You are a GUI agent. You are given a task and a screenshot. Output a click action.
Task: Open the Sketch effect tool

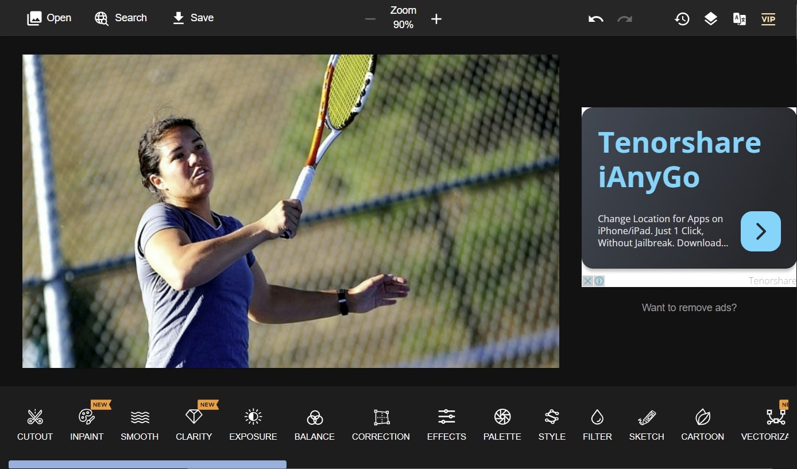point(646,425)
